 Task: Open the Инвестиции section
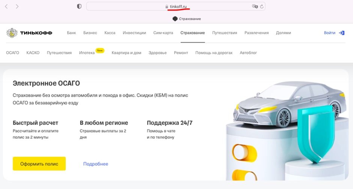click(134, 33)
